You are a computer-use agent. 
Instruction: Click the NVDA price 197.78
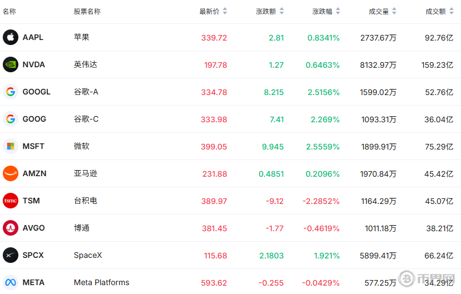tap(215, 65)
